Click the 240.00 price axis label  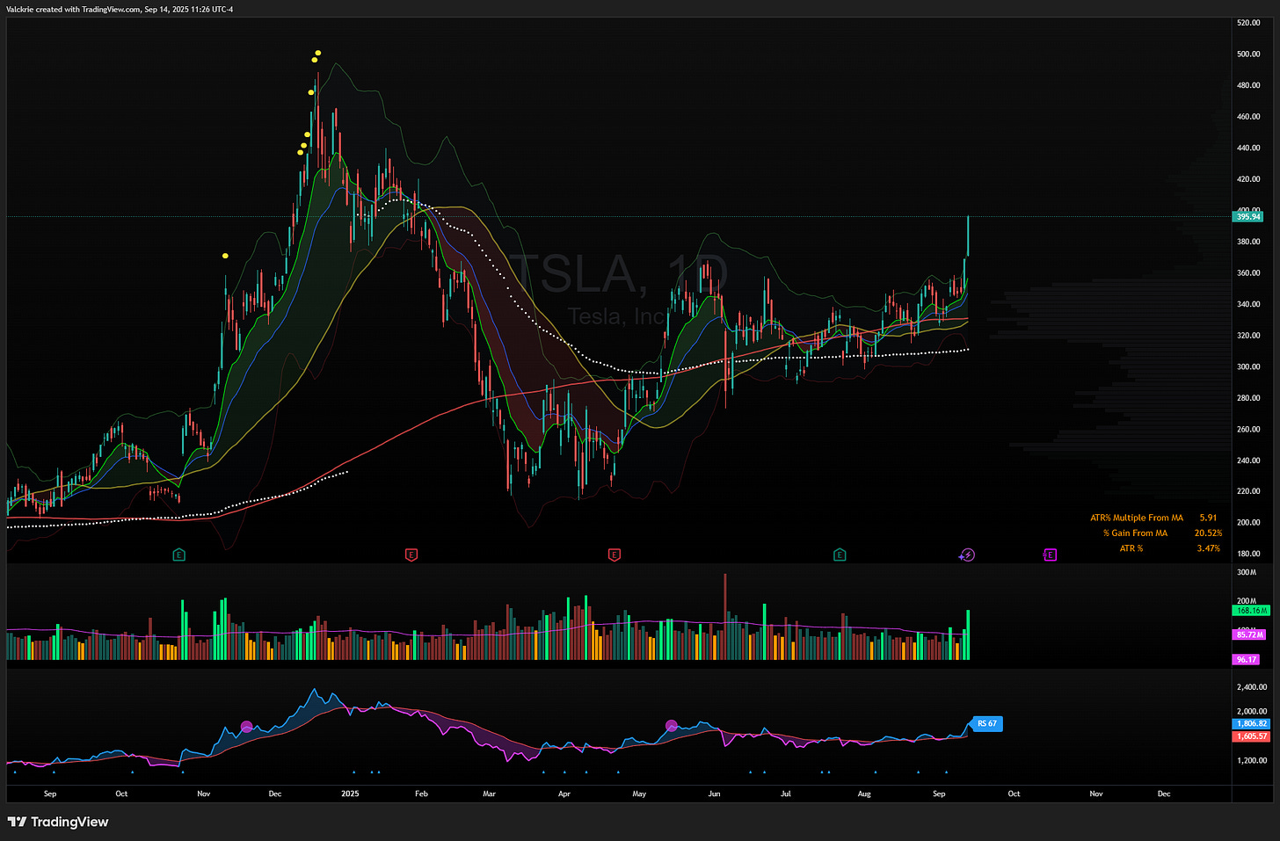(x=1248, y=460)
